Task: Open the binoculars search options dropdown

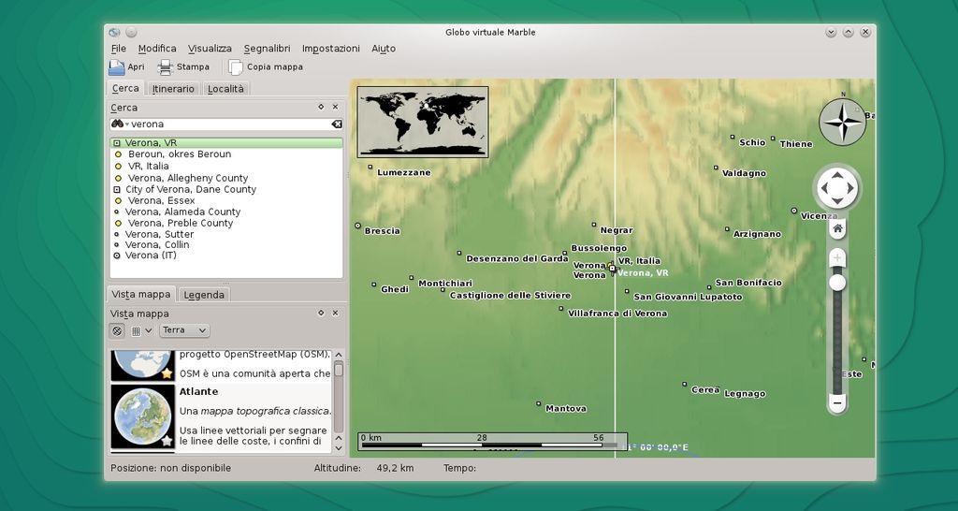Action: (x=119, y=124)
